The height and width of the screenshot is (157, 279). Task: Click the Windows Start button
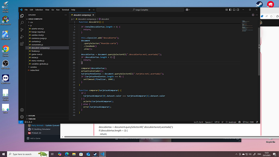[x=3, y=154]
